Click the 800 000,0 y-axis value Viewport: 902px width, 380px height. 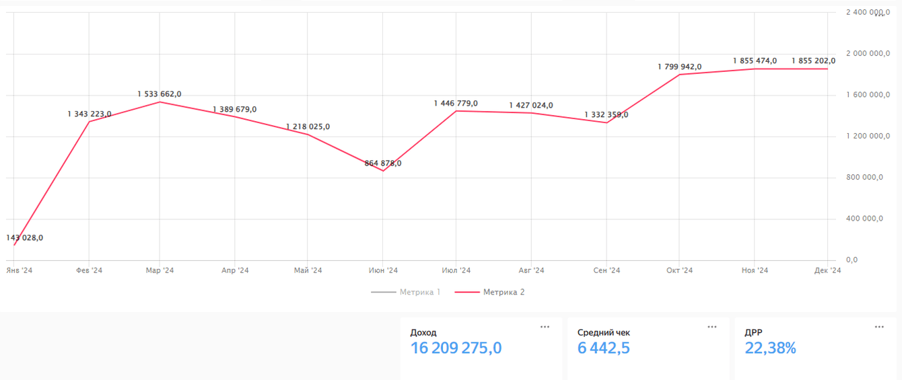(x=864, y=178)
